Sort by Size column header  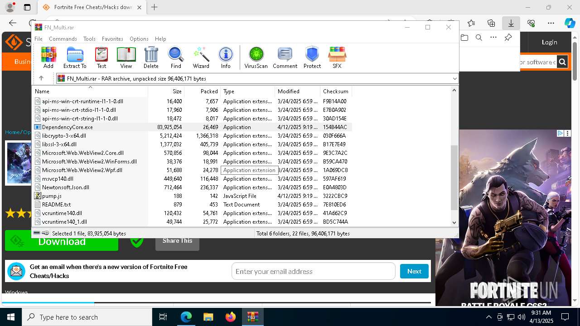click(x=166, y=91)
